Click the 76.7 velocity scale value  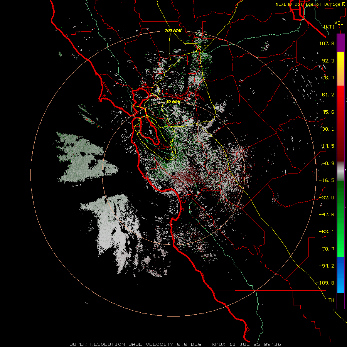[x=328, y=77]
